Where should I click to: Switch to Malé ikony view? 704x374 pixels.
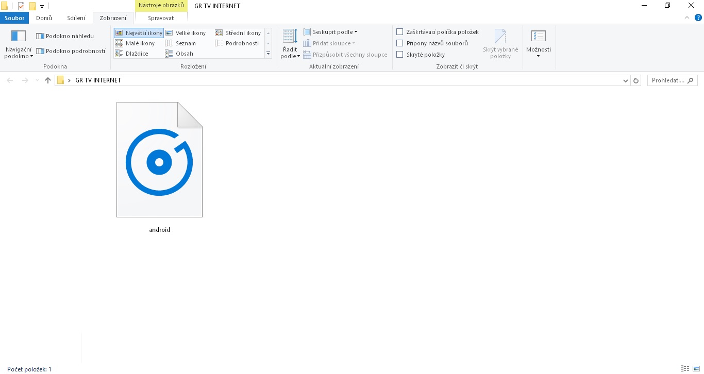[135, 43]
